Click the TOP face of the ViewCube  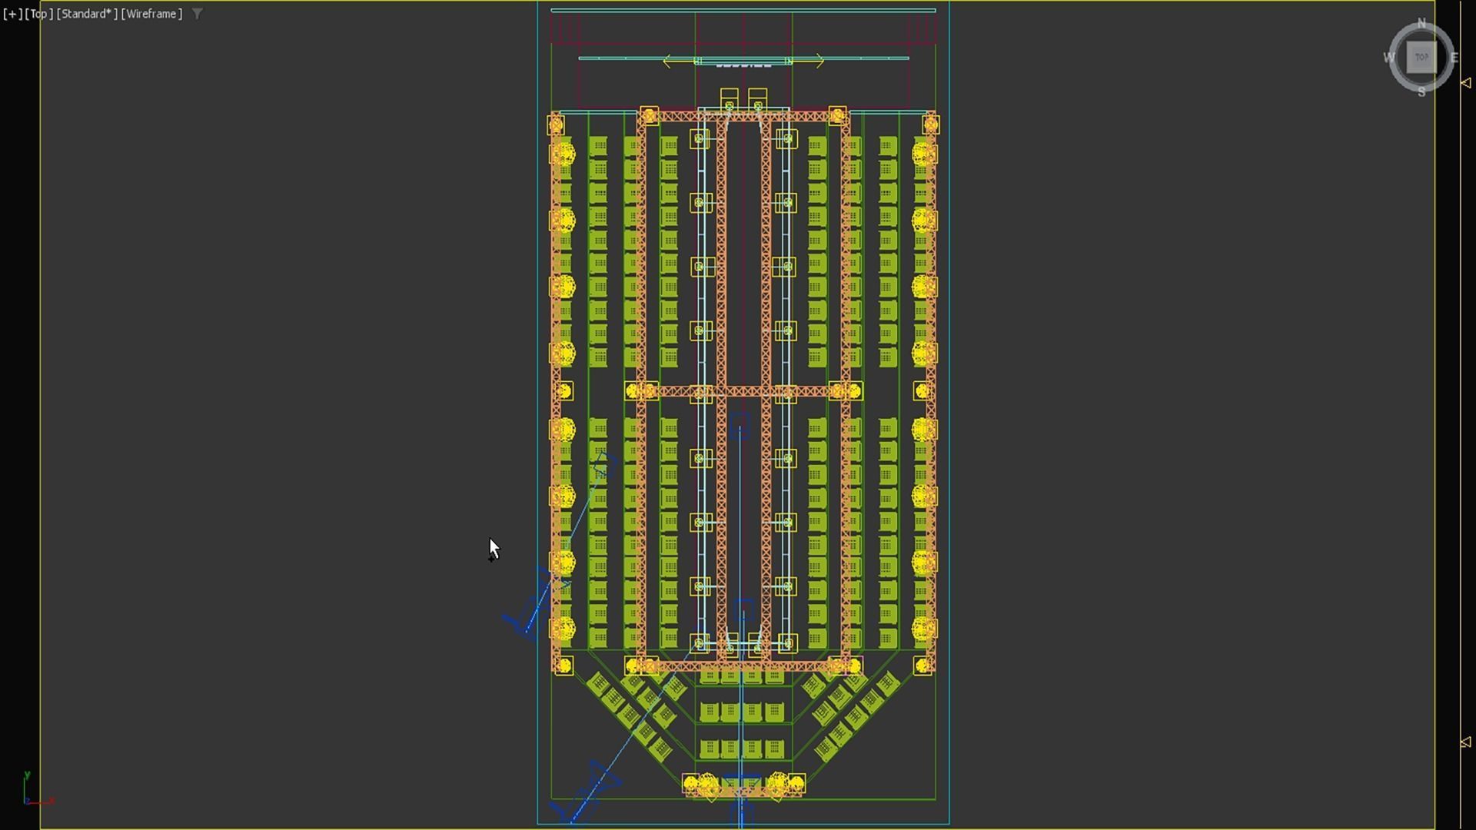(x=1421, y=57)
